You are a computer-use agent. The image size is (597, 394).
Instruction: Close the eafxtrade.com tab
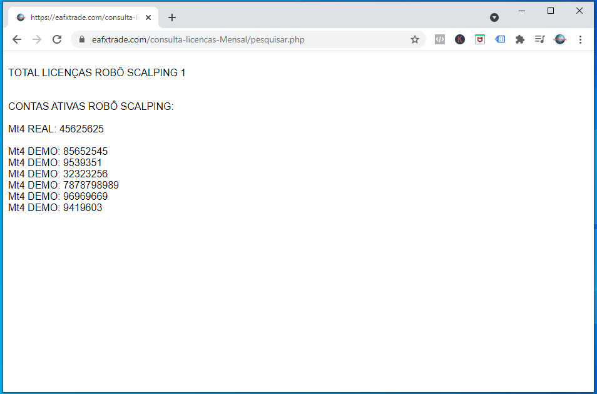pyautogui.click(x=148, y=17)
